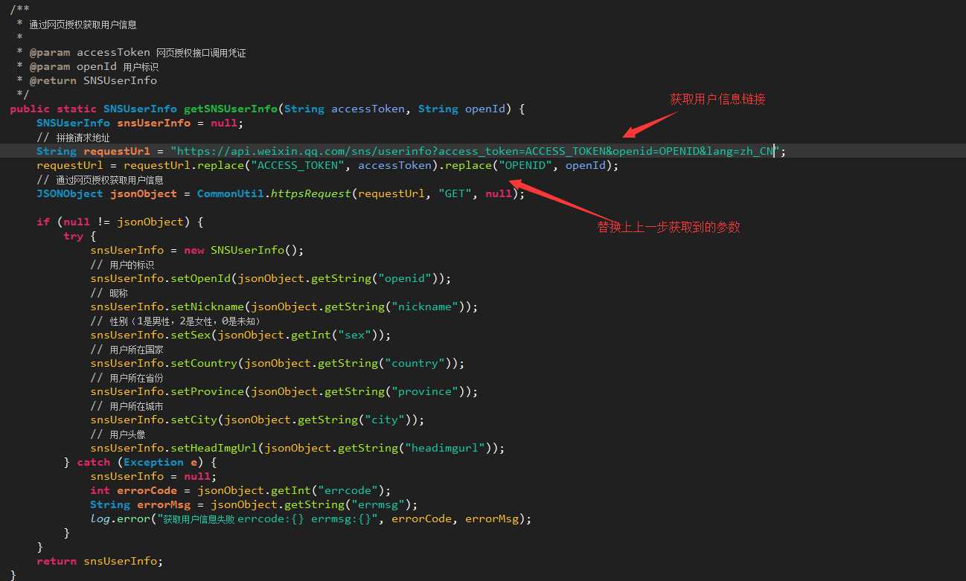Click the "sex" string literal

[x=354, y=335]
